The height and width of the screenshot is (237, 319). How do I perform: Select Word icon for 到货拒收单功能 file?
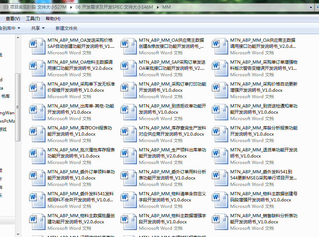click(128, 112)
